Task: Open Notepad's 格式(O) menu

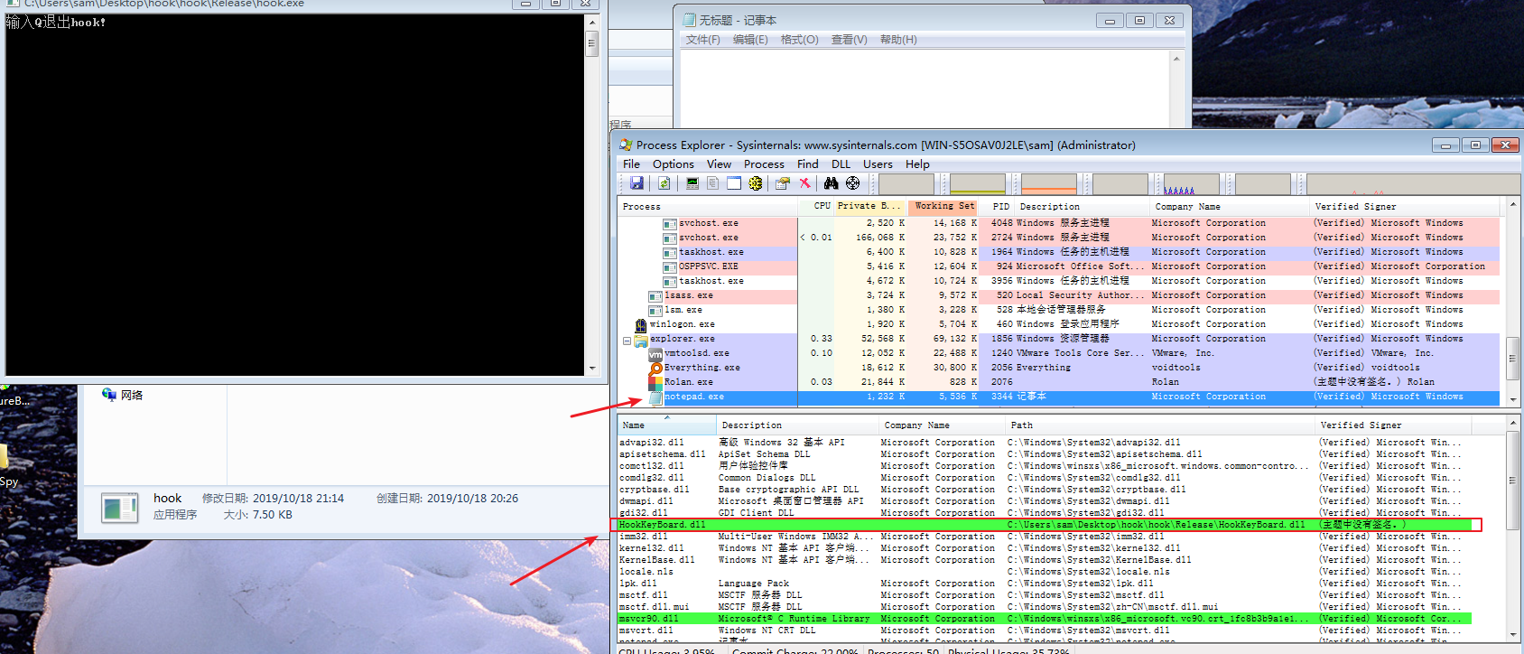Action: 799,40
